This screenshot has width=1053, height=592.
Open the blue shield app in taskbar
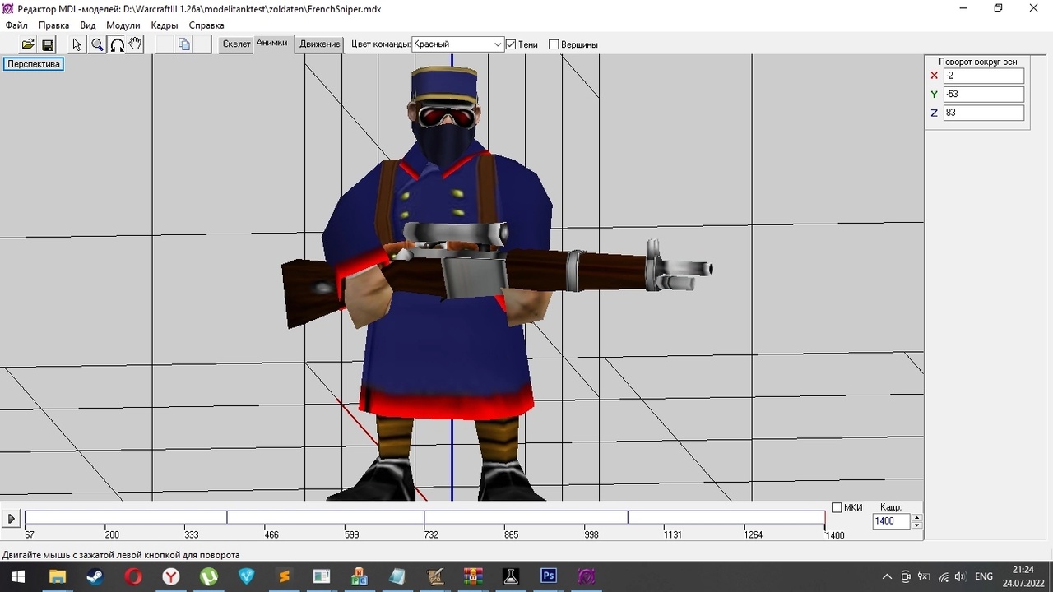(247, 576)
